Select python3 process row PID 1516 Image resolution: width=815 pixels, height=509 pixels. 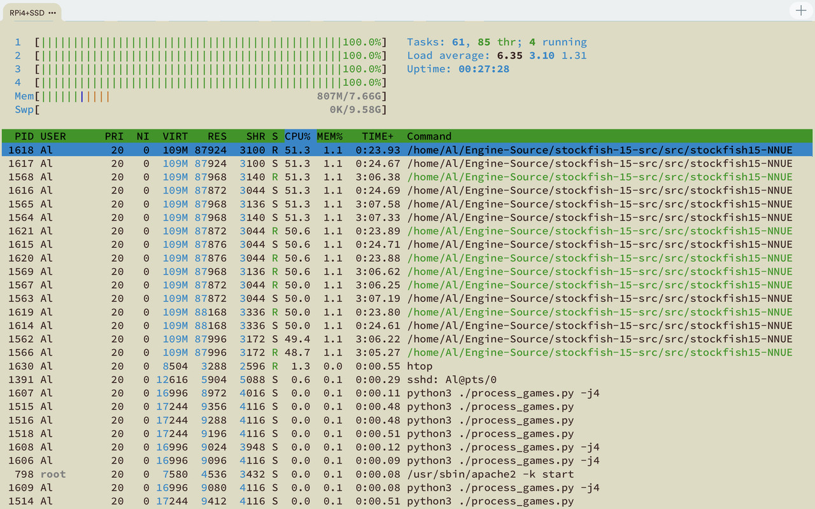(407, 420)
